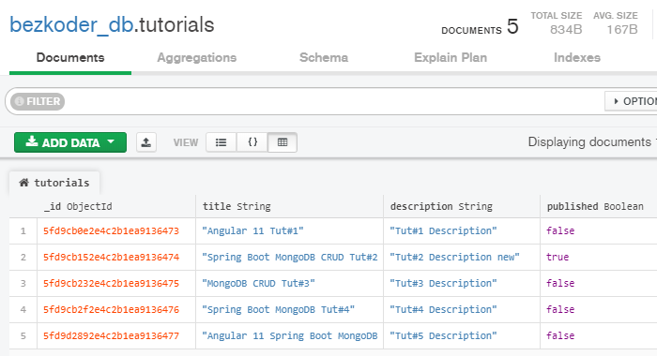Click inside the filter query input field
The image size is (657, 356).
coord(333,101)
